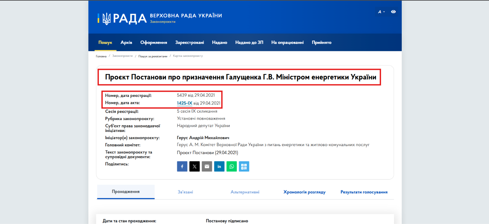This screenshot has height=224, width=489.
Task: Share the bill on X (Twitter)
Action: click(195, 166)
